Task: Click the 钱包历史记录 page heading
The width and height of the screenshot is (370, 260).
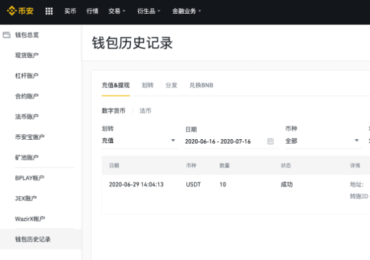Action: [133, 43]
